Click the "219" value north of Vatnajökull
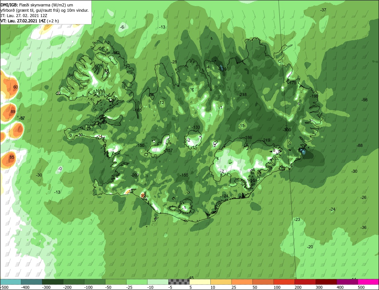Viewport: 379px width, 290px height. [x=266, y=140]
